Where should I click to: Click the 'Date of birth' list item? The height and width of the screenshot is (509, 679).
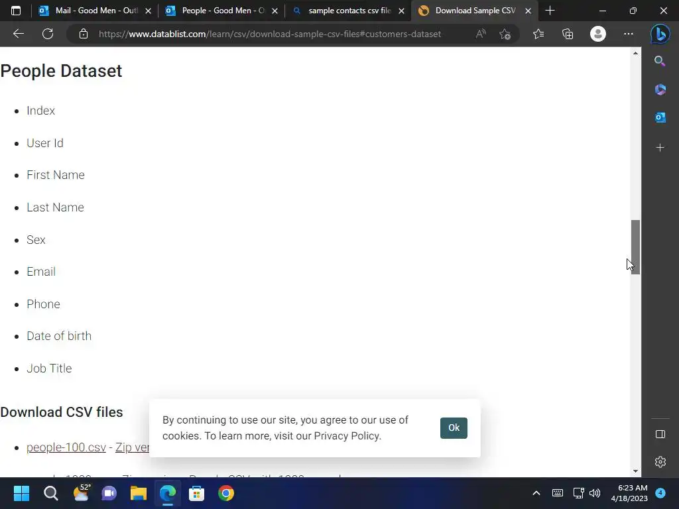59,336
